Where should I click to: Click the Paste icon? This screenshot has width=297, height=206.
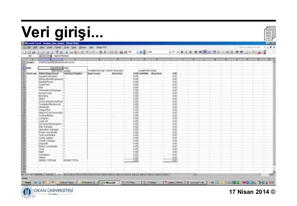tap(75, 52)
